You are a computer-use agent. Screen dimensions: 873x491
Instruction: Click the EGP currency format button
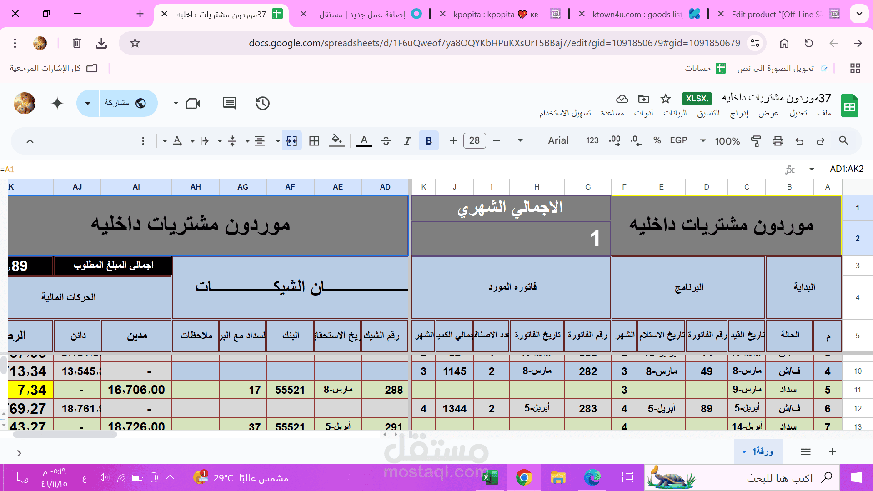point(678,140)
